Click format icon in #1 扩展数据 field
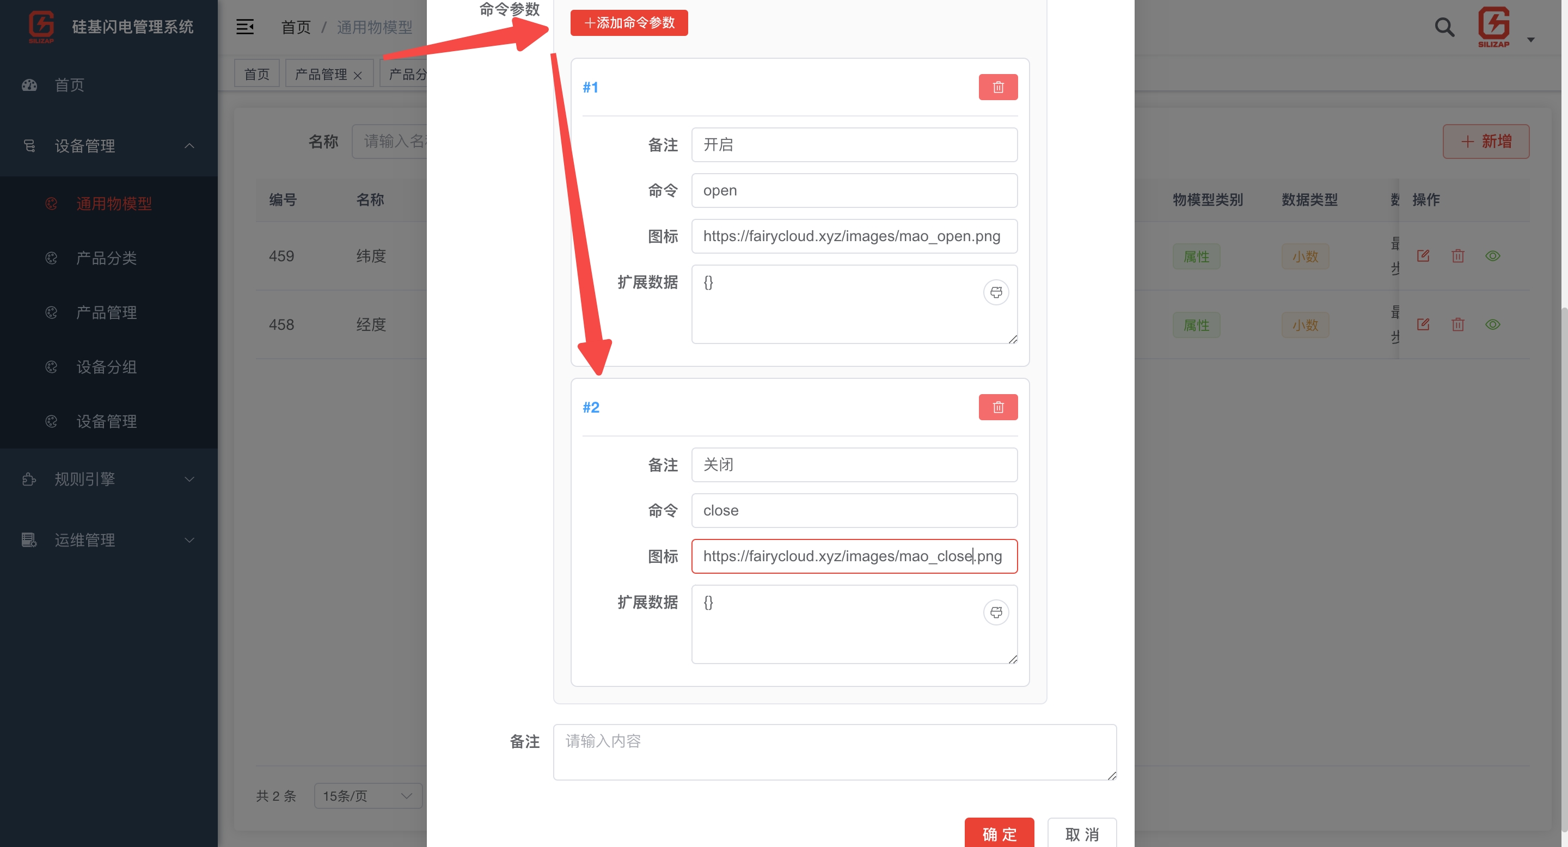1568x847 pixels. 996,292
